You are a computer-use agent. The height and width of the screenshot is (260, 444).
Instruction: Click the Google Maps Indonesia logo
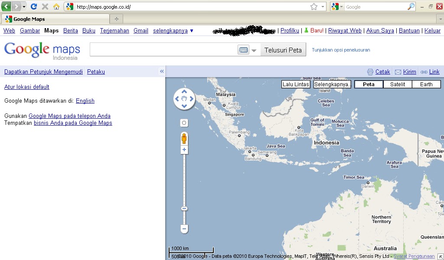[42, 51]
